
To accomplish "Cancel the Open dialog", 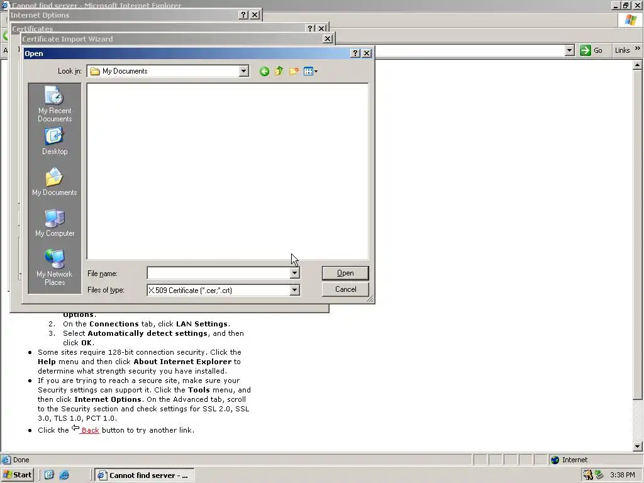I will (345, 289).
